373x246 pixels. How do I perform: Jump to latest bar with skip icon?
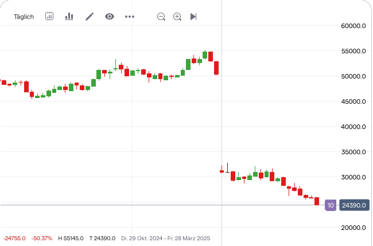[193, 17]
